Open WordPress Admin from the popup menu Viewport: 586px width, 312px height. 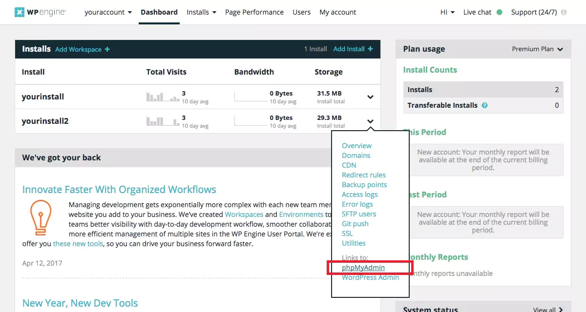coord(370,277)
